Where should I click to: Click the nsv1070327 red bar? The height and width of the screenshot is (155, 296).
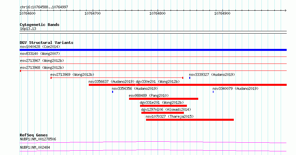pos(190,120)
